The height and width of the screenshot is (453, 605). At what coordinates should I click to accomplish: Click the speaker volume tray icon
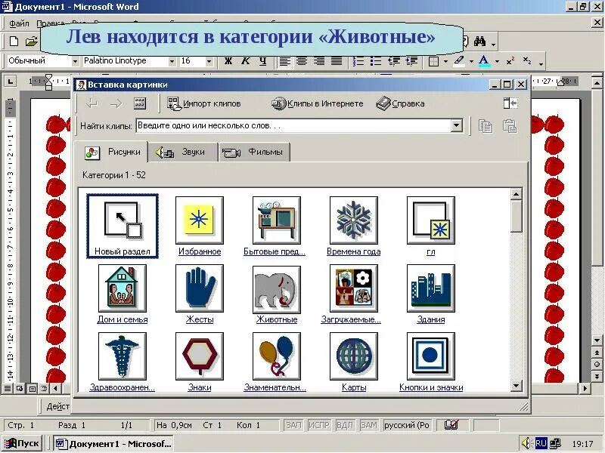tap(526, 443)
